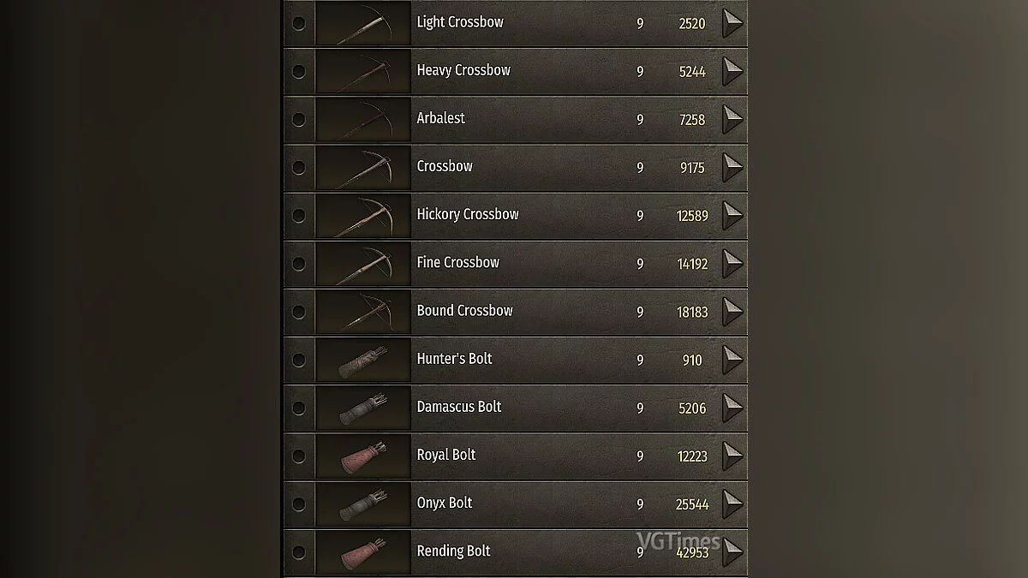Click the Royal Bolt quiver icon
The height and width of the screenshot is (578, 1028).
click(363, 456)
